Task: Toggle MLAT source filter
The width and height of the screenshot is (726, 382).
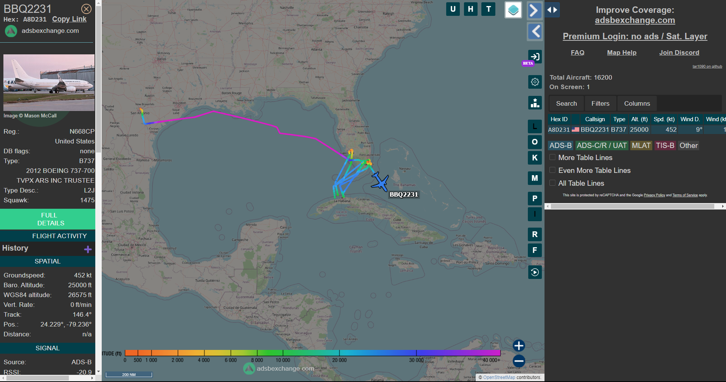Action: point(641,145)
